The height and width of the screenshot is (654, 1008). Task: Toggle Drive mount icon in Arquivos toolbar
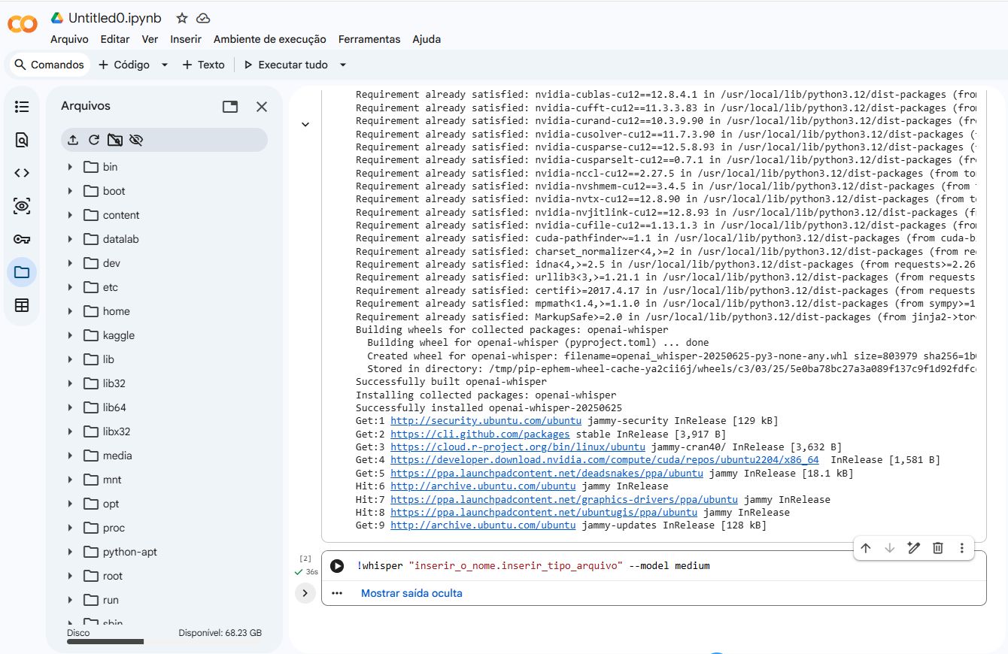click(x=115, y=140)
